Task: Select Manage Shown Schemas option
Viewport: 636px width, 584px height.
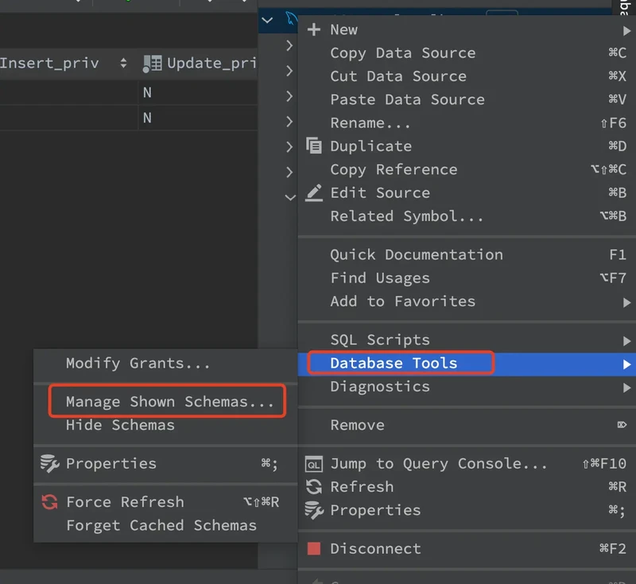Action: pyautogui.click(x=169, y=402)
